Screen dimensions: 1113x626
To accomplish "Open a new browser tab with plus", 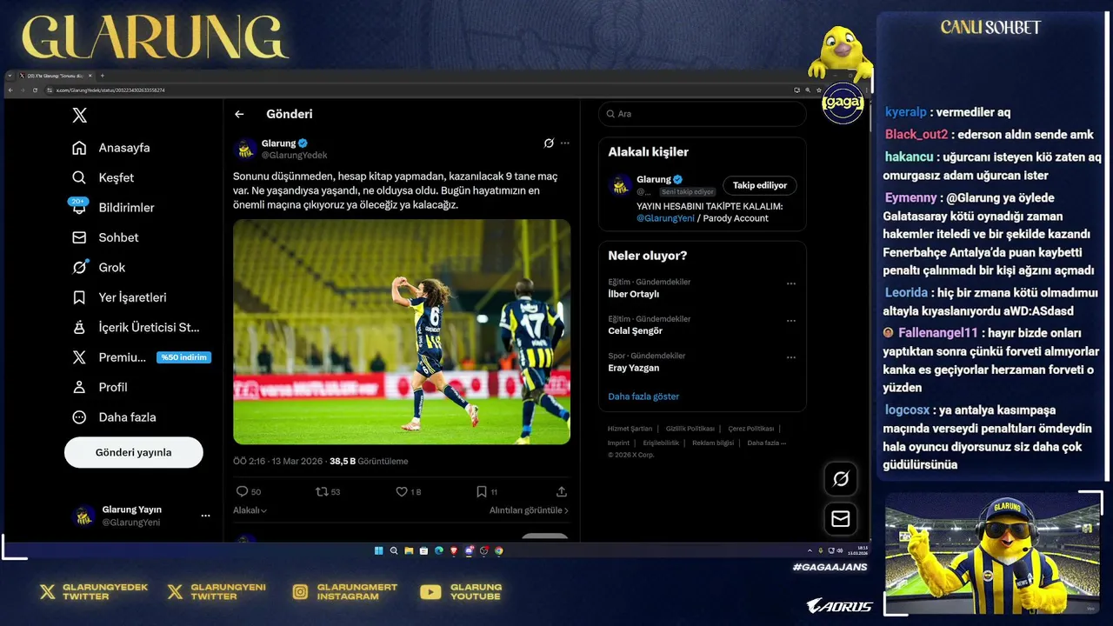I will coord(103,76).
